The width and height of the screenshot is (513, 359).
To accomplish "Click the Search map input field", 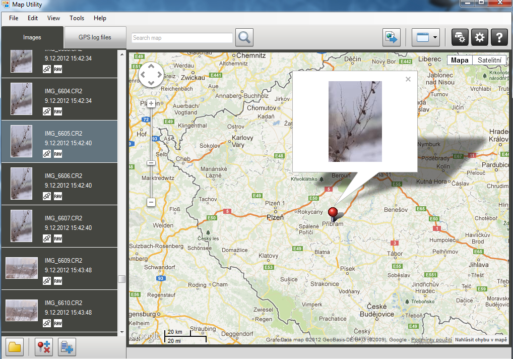I will click(182, 38).
